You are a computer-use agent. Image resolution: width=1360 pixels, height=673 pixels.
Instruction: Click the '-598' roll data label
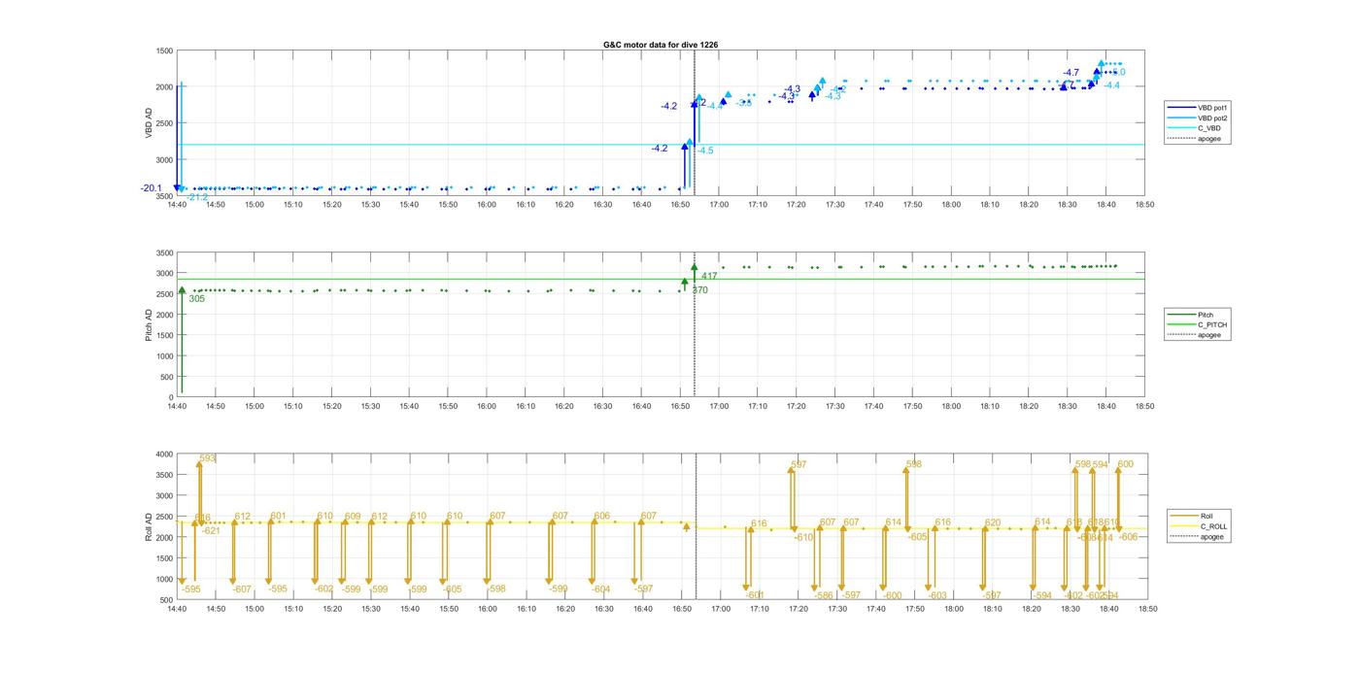pyautogui.click(x=495, y=589)
